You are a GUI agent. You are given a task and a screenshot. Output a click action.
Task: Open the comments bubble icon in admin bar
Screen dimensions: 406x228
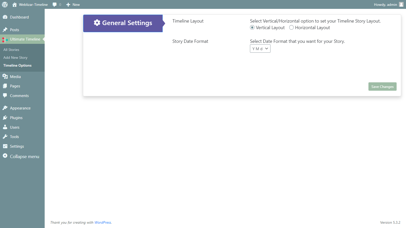[55, 5]
